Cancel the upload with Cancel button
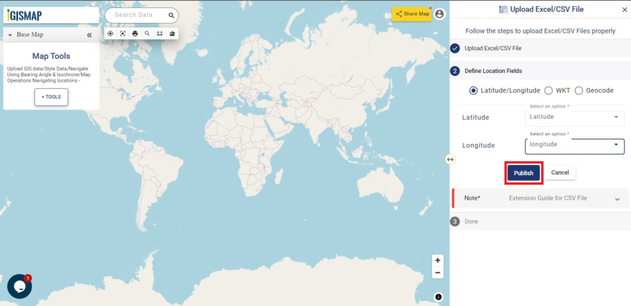Viewport: 631px width, 306px height. [x=559, y=172]
